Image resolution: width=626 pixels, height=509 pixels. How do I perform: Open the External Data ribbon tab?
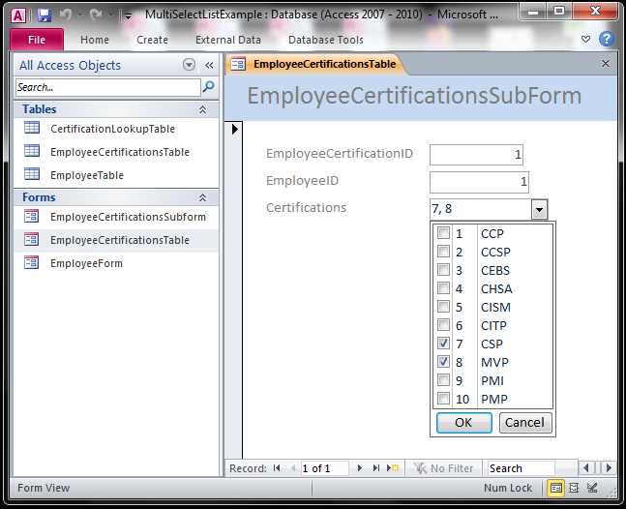(228, 40)
